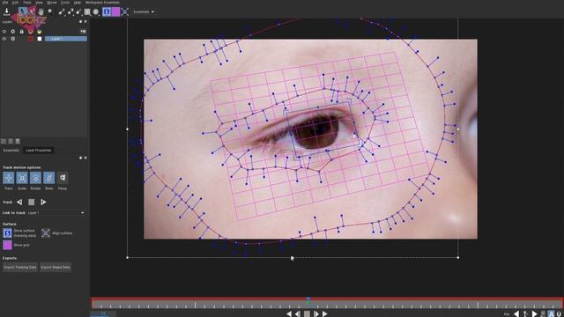Enable Persp track motion option
Image resolution: width=564 pixels, height=317 pixels.
click(x=63, y=178)
